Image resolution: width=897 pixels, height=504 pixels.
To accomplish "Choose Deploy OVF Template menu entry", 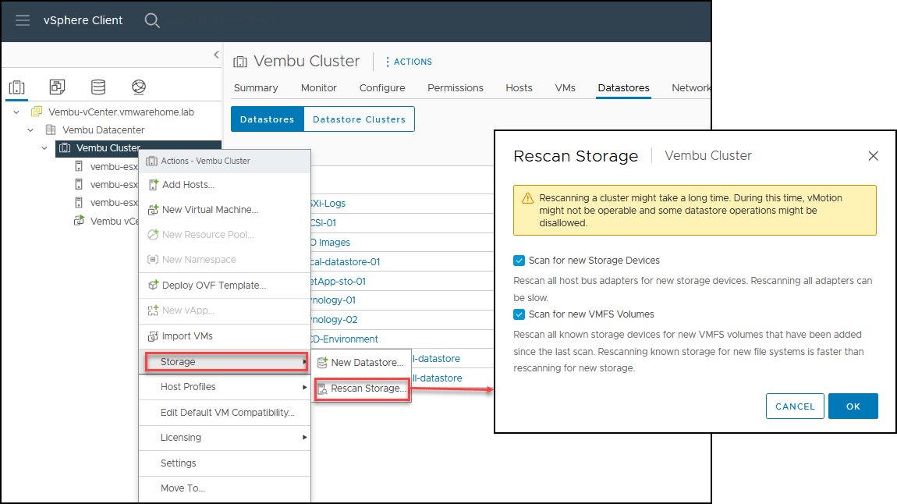I will (225, 285).
